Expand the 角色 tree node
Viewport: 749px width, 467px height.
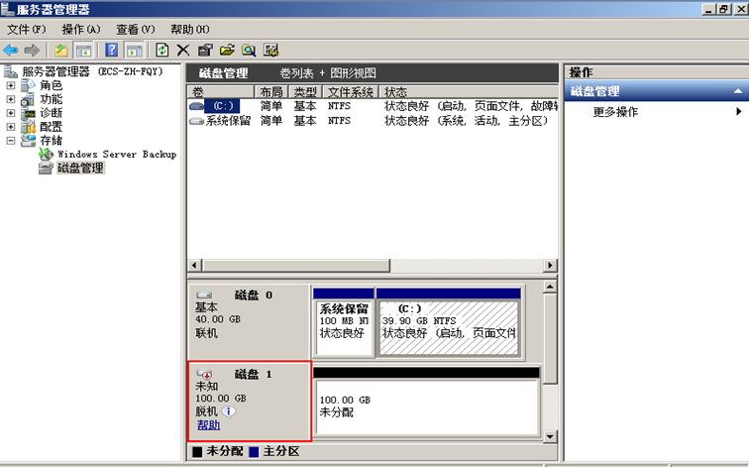(11, 85)
